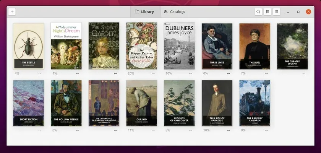Open This Side of Paradise cover
The height and width of the screenshot is (153, 321).
click(x=217, y=103)
